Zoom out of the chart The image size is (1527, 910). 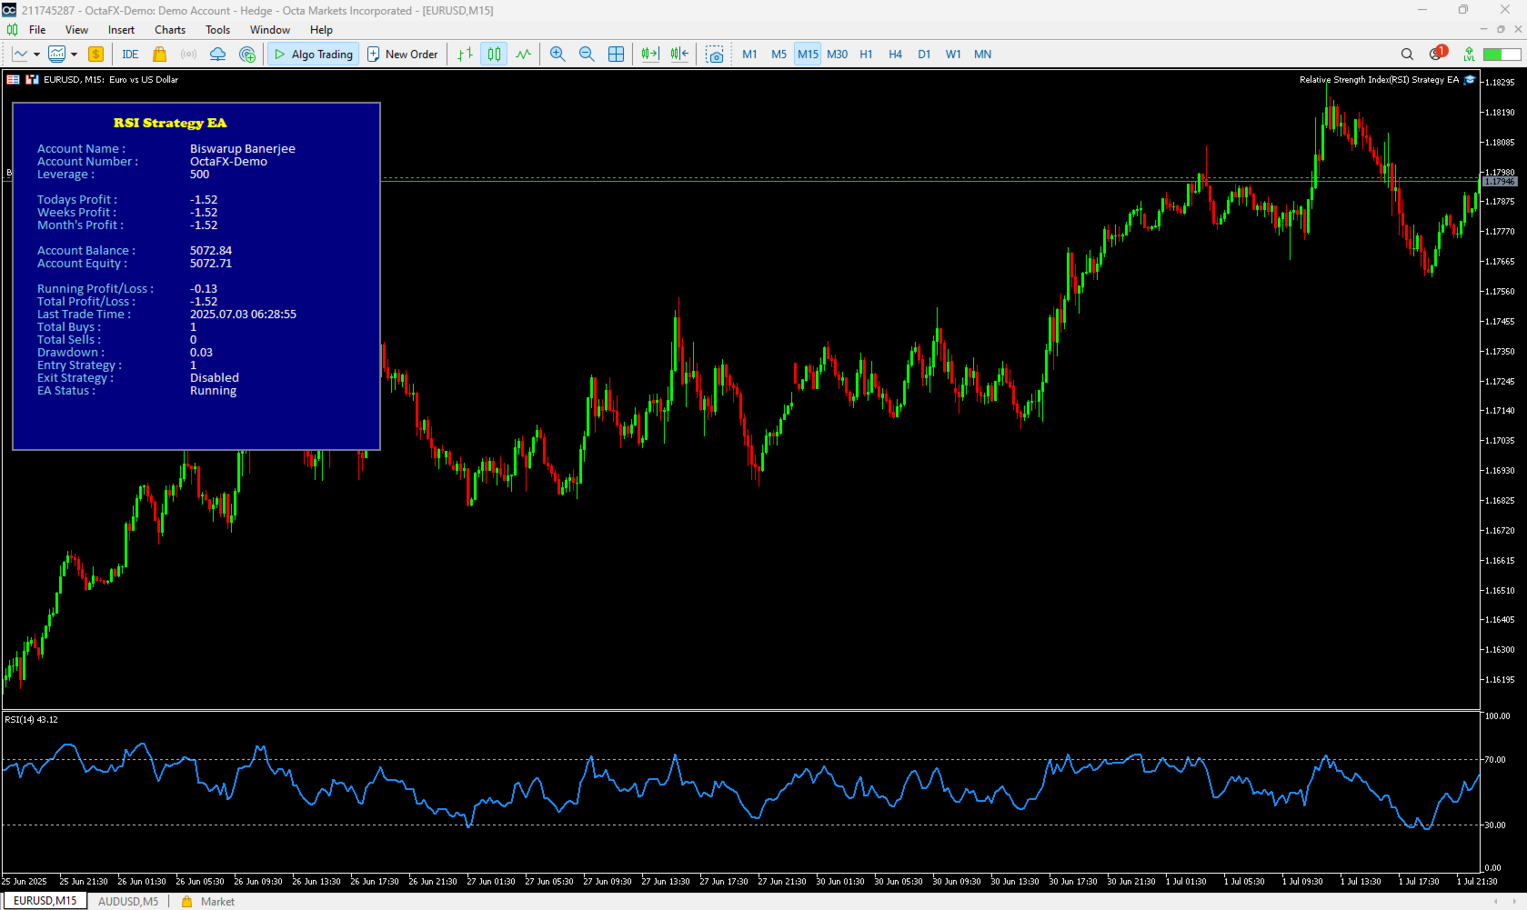click(x=587, y=55)
